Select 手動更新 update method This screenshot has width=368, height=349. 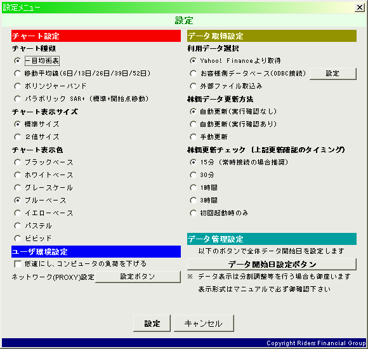pyautogui.click(x=193, y=137)
